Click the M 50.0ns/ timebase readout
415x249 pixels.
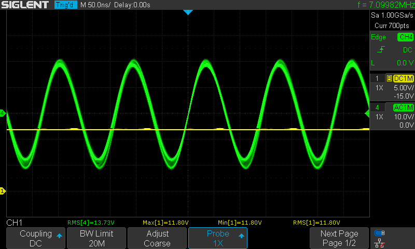point(95,5)
